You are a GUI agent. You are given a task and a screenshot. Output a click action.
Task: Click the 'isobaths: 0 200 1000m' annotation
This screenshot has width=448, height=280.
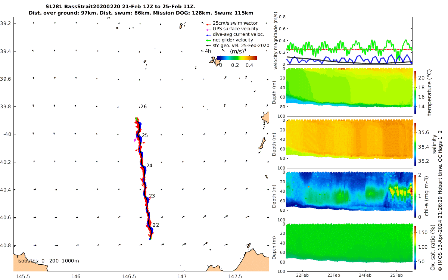(x=48, y=261)
